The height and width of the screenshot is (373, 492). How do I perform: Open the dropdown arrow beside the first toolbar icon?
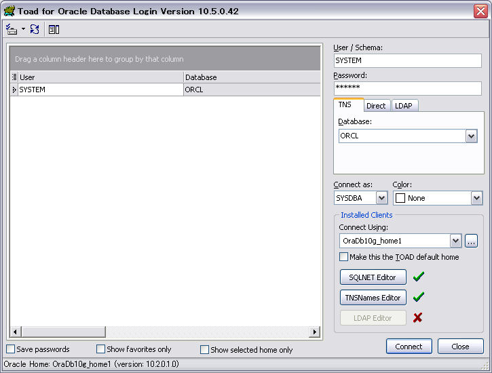24,29
